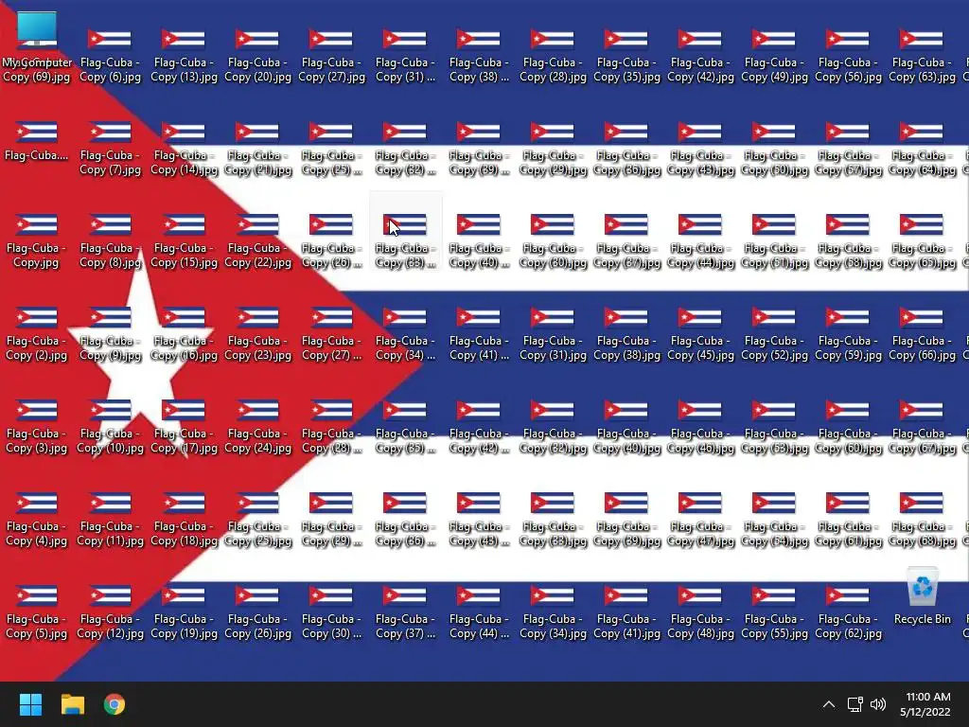The height and width of the screenshot is (727, 969).
Task: Show hidden system tray icons
Action: tap(829, 704)
